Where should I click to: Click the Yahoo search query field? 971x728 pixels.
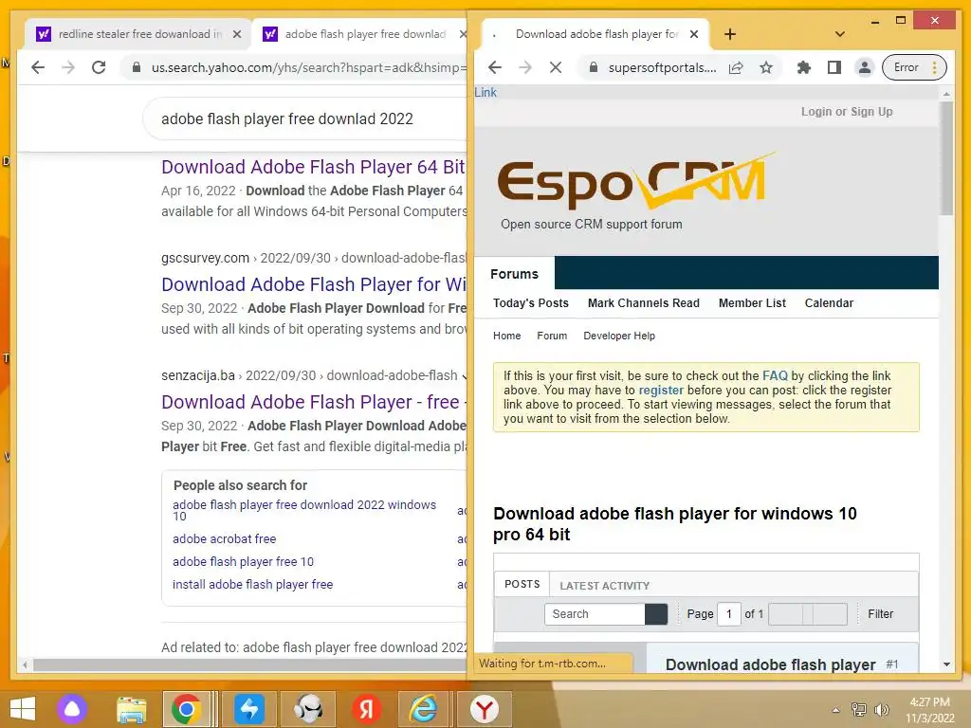point(304,118)
